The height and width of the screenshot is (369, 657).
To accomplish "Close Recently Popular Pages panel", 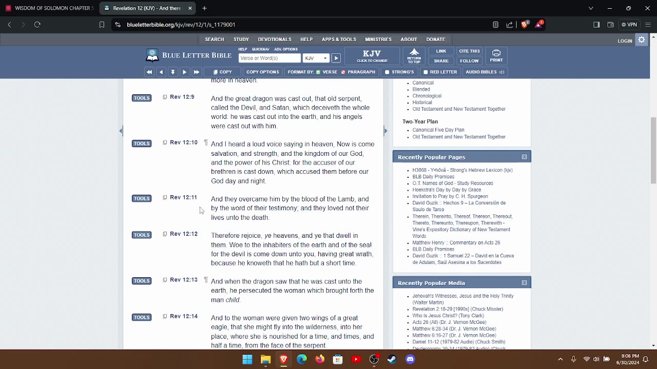I will pyautogui.click(x=524, y=157).
